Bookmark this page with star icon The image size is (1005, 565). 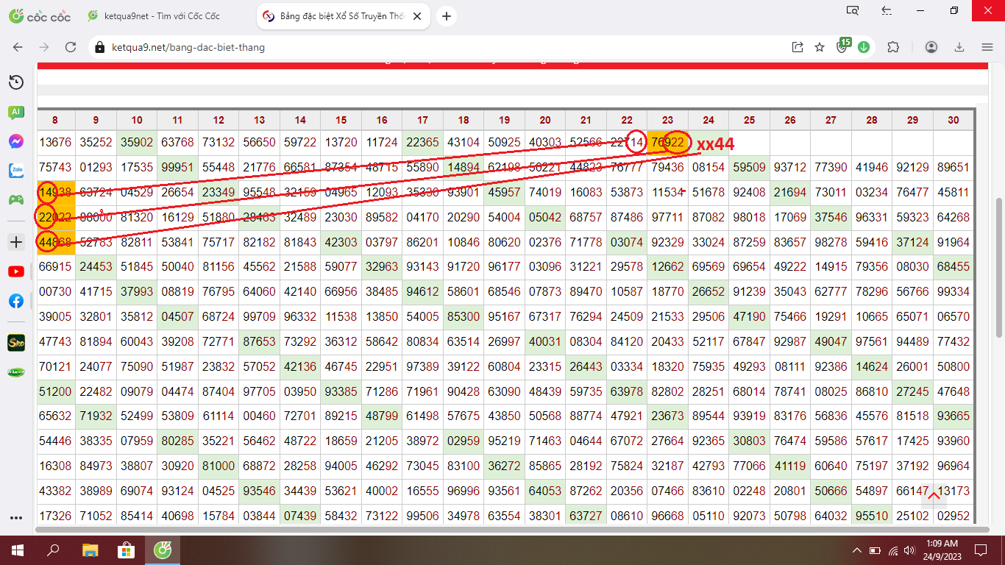pyautogui.click(x=820, y=47)
